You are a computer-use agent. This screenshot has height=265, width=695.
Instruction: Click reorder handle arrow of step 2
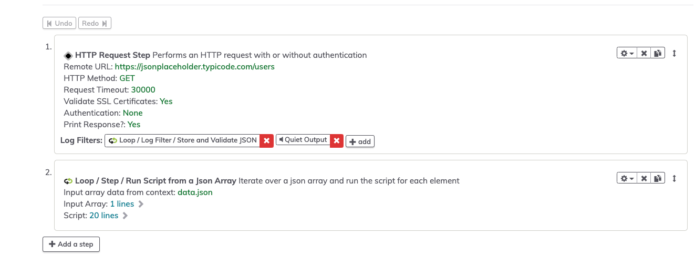coord(675,179)
